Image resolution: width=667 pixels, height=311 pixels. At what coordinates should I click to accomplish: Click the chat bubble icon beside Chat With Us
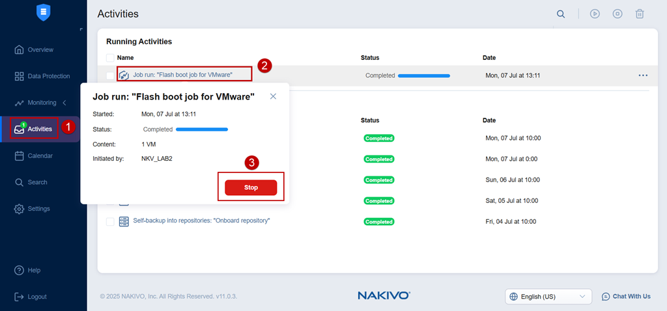click(x=606, y=297)
